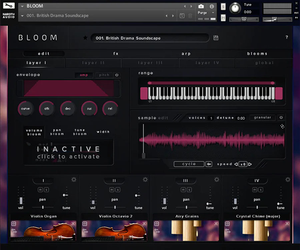
Task: Open help question mark icon
Action: click(287, 37)
